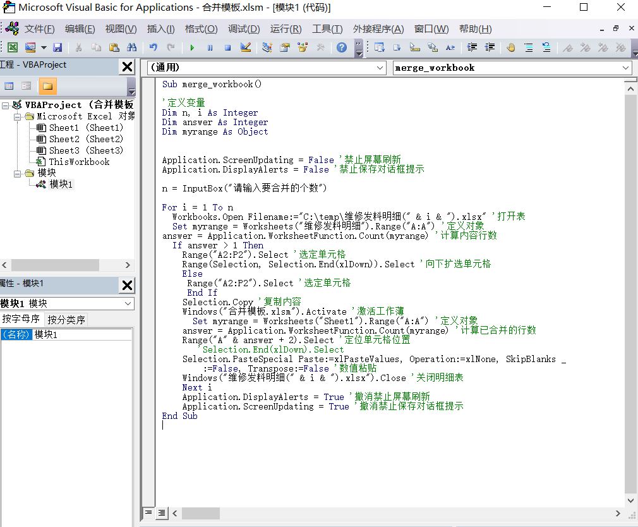Image resolution: width=638 pixels, height=527 pixels.
Task: Open the (通用) object dropdown
Action: pos(380,68)
